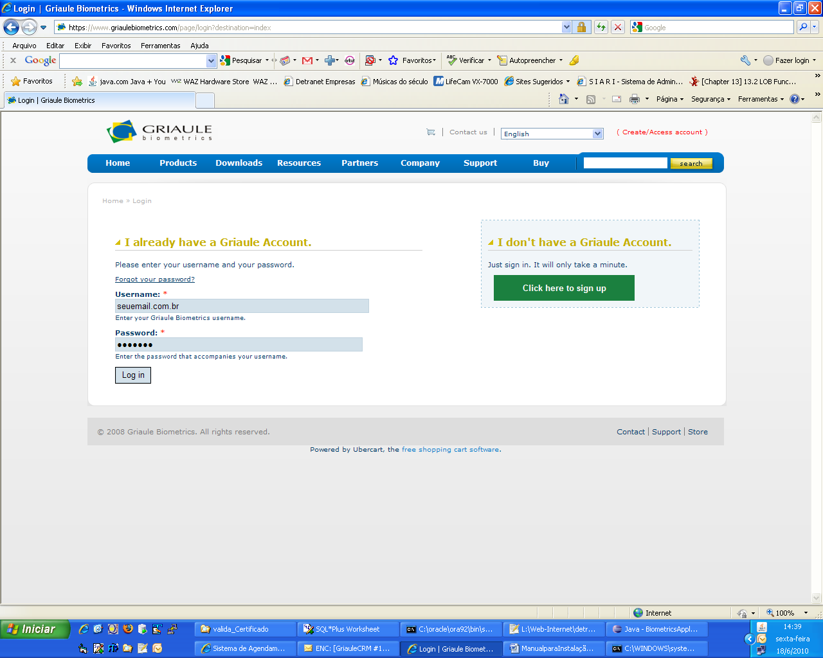Click the Forgot your password link
Image resolution: width=823 pixels, height=658 pixels.
click(155, 279)
